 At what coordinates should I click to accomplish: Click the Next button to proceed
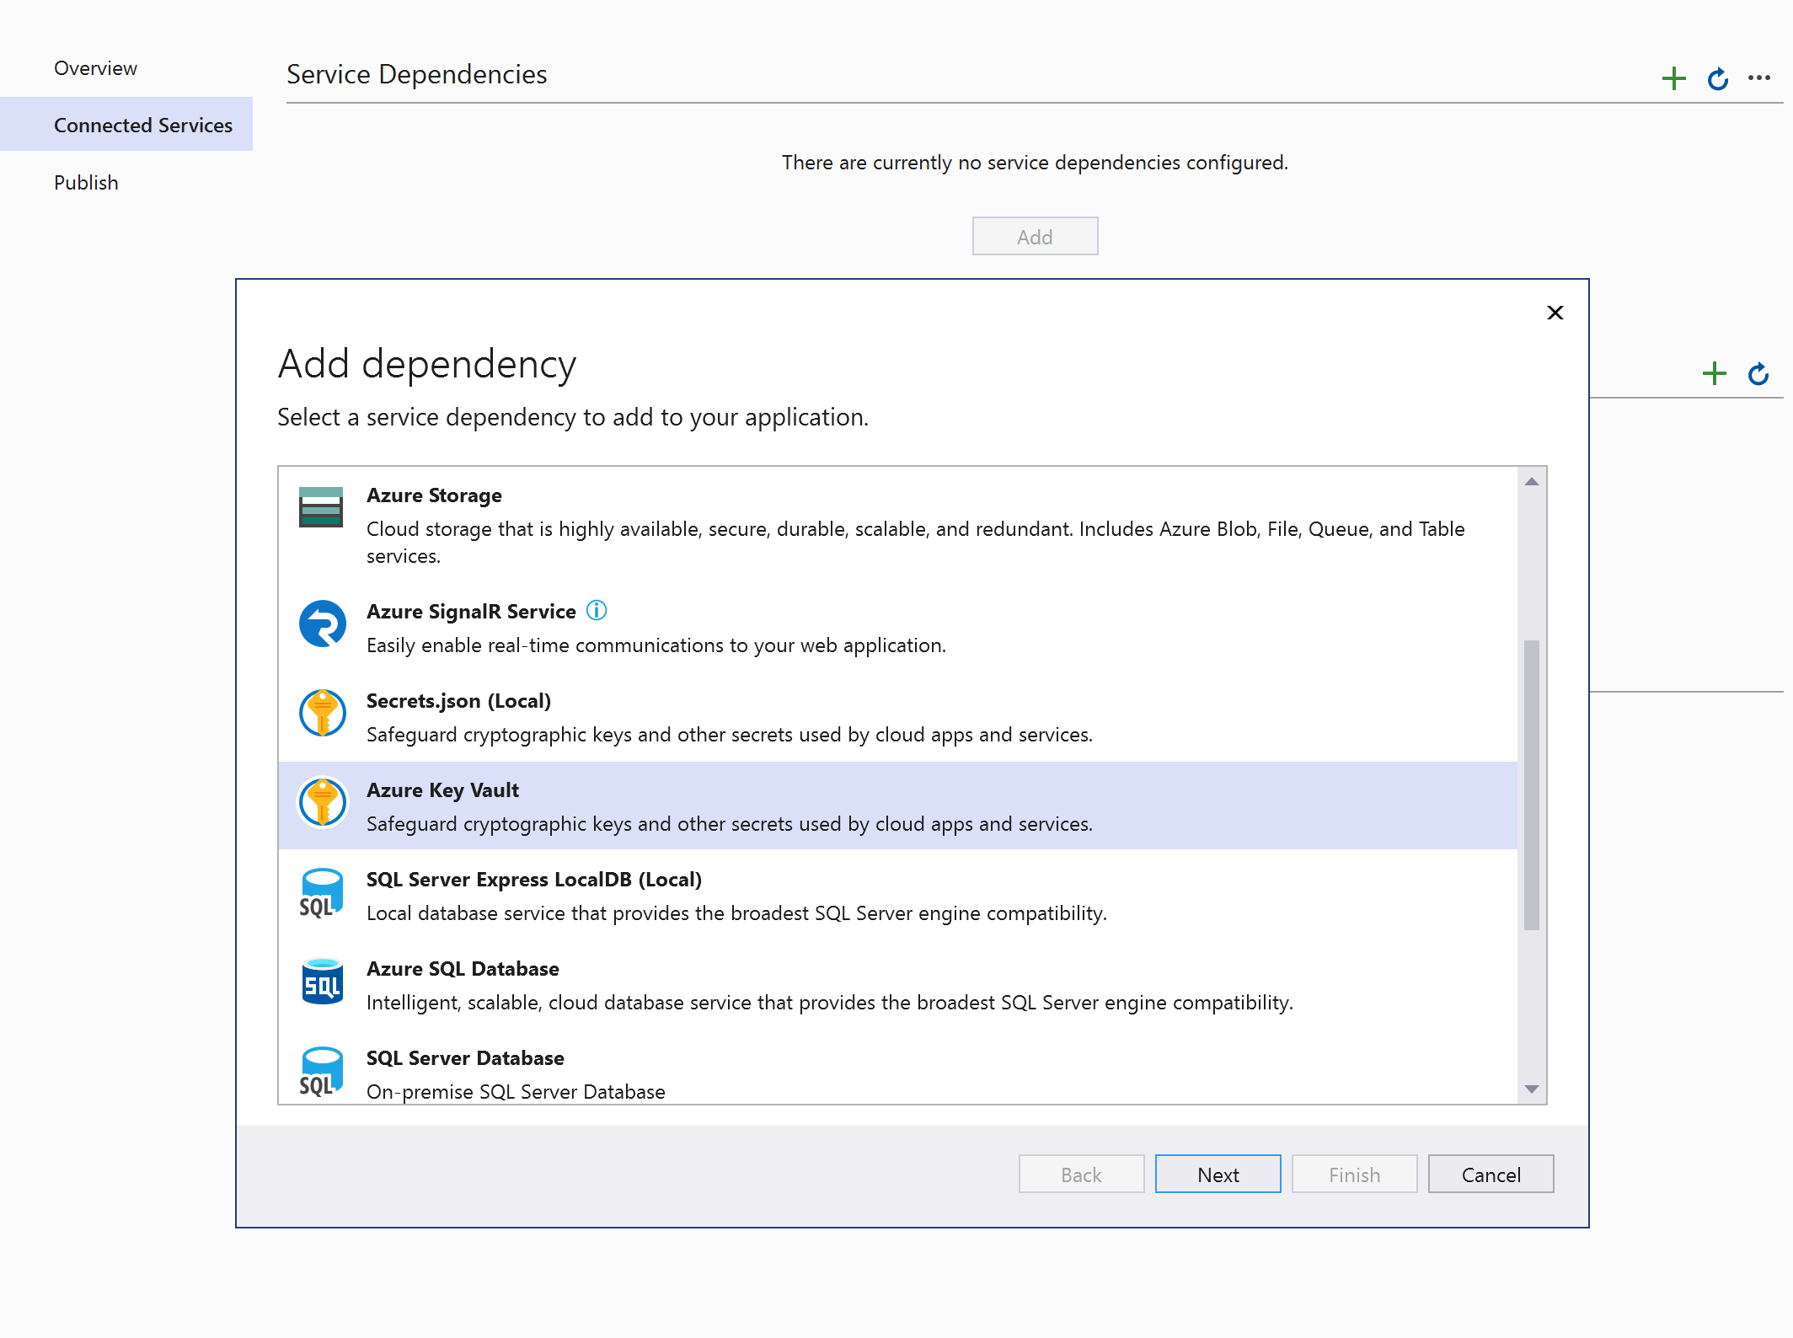coord(1217,1175)
